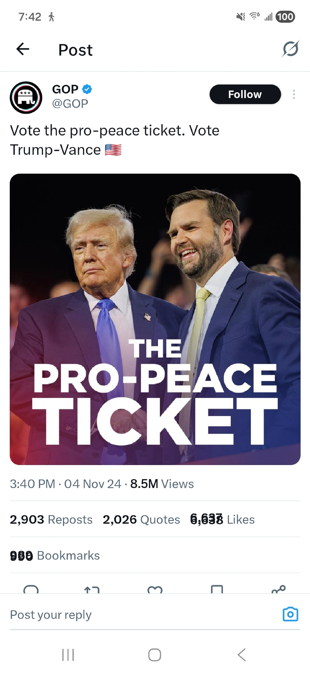
Task: Open the Bookmarks count
Action: click(x=55, y=556)
